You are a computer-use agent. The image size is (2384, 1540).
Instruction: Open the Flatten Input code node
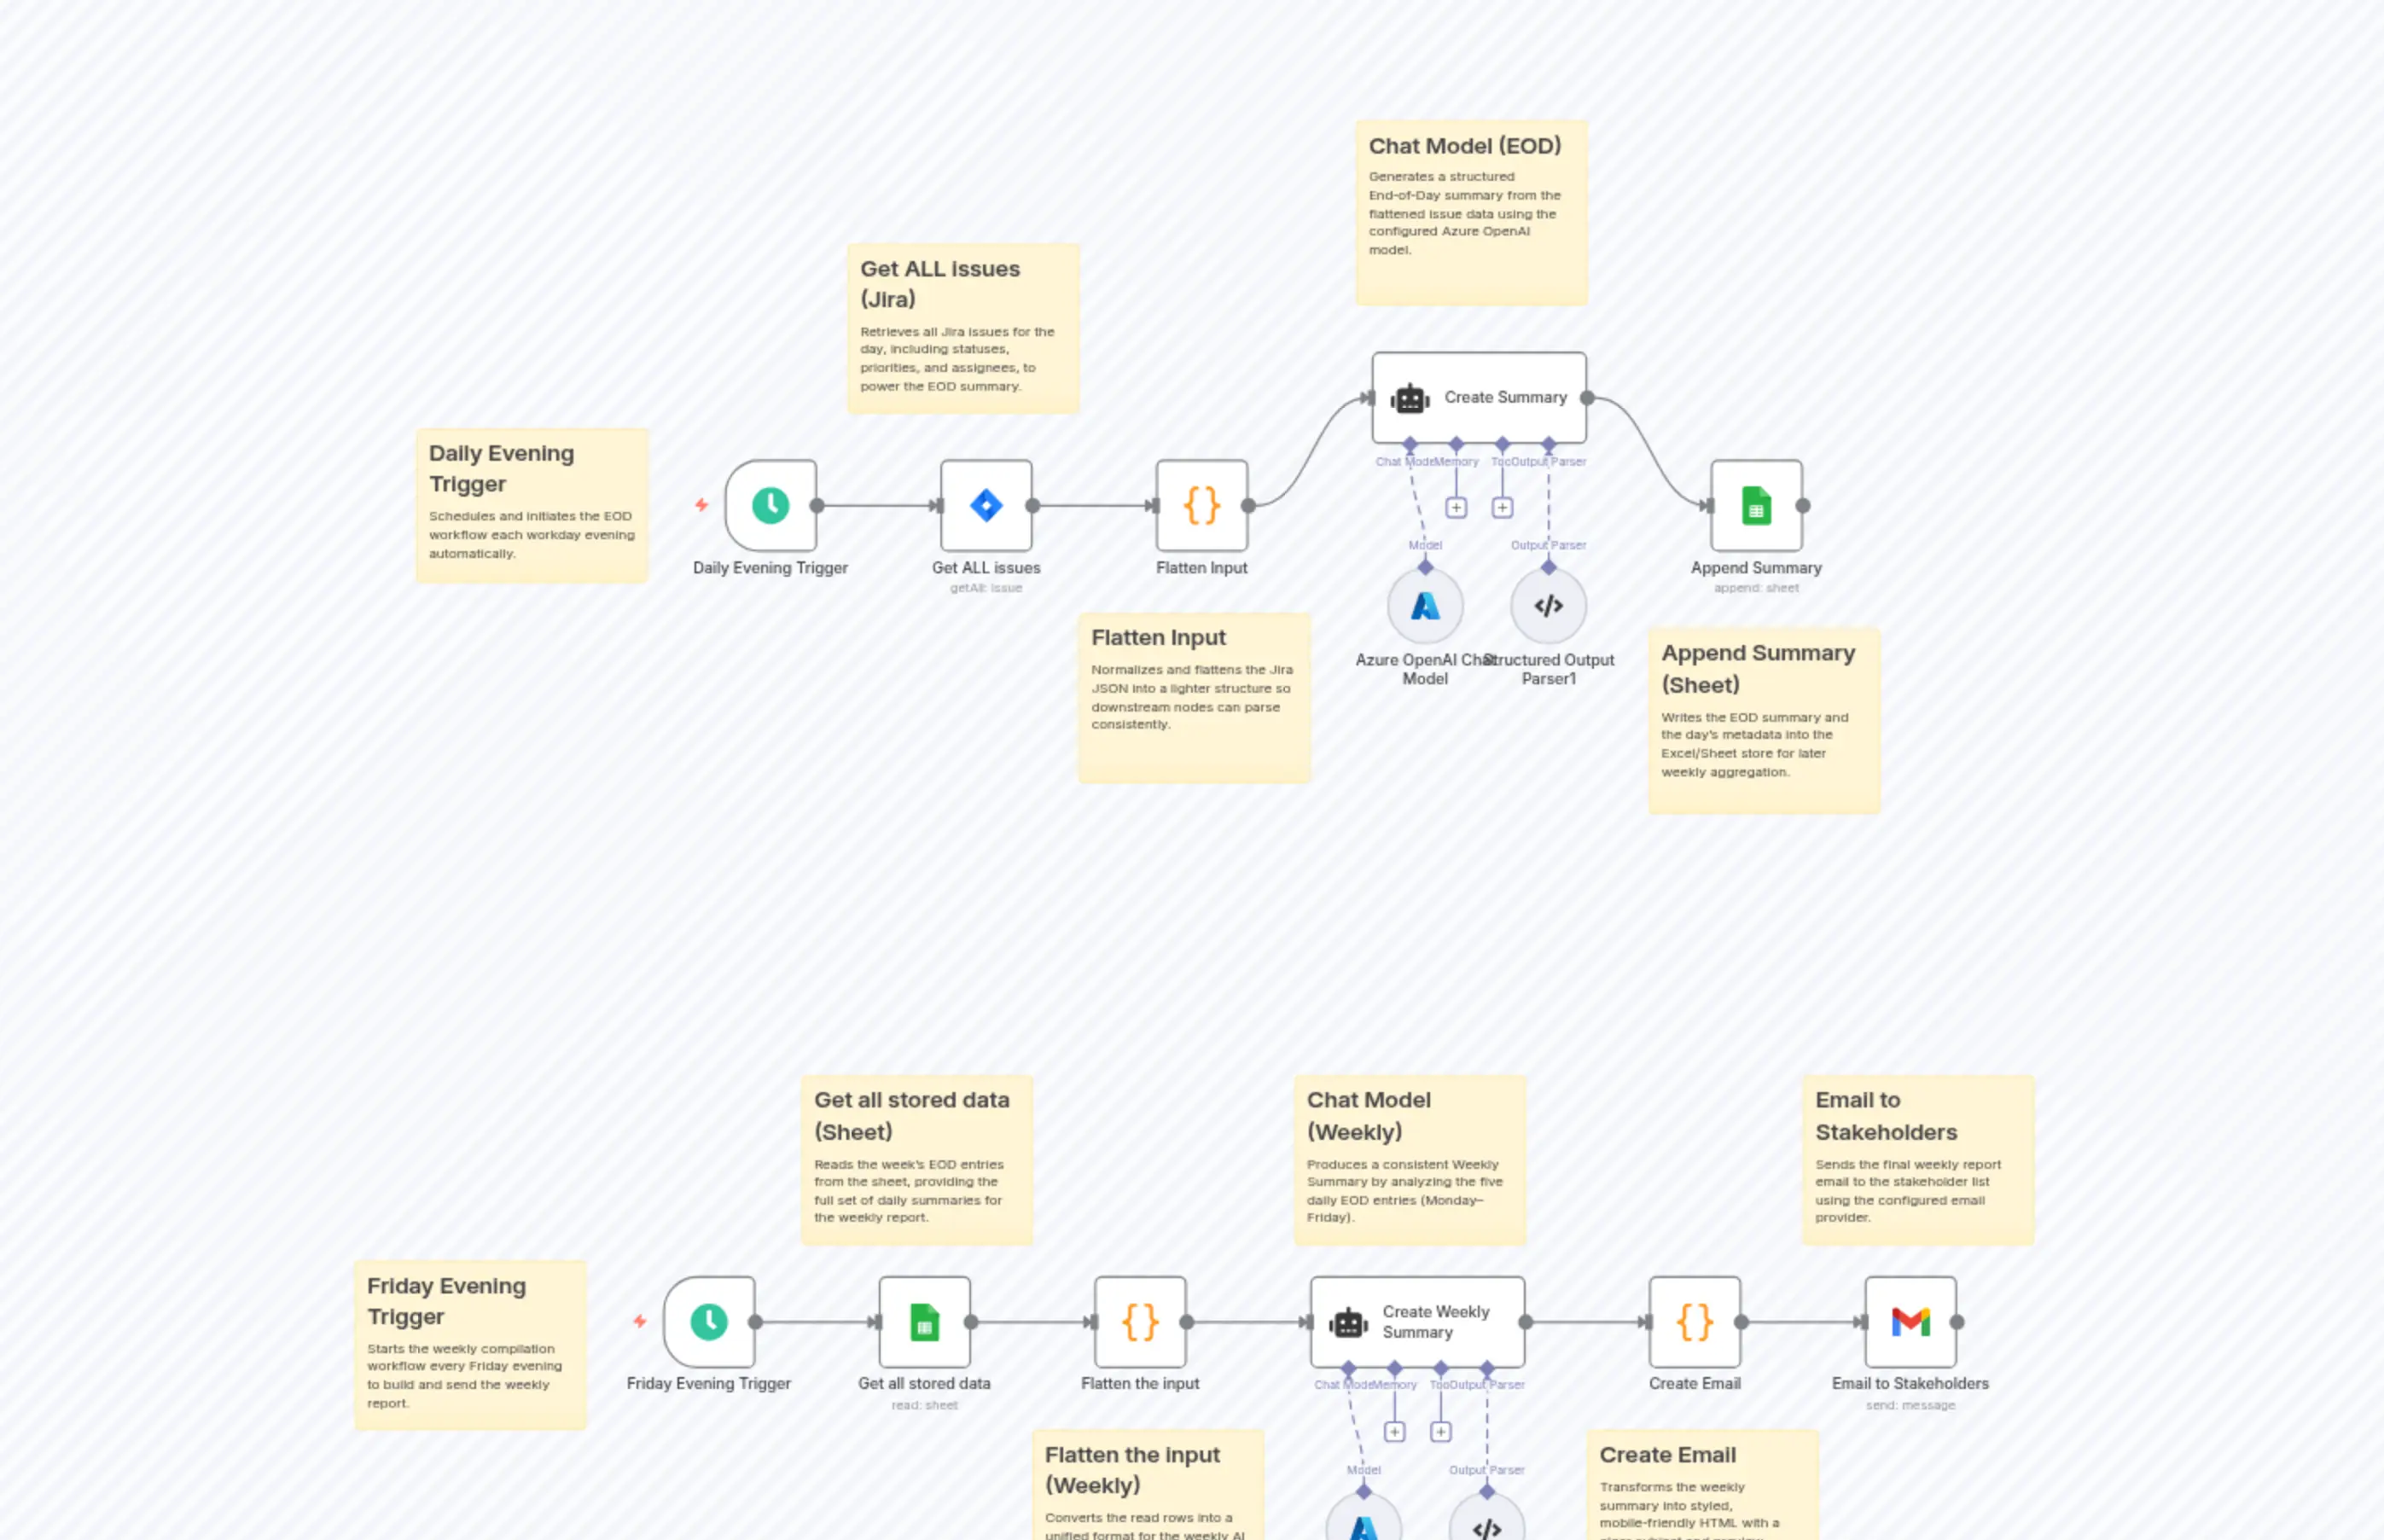(x=1201, y=505)
